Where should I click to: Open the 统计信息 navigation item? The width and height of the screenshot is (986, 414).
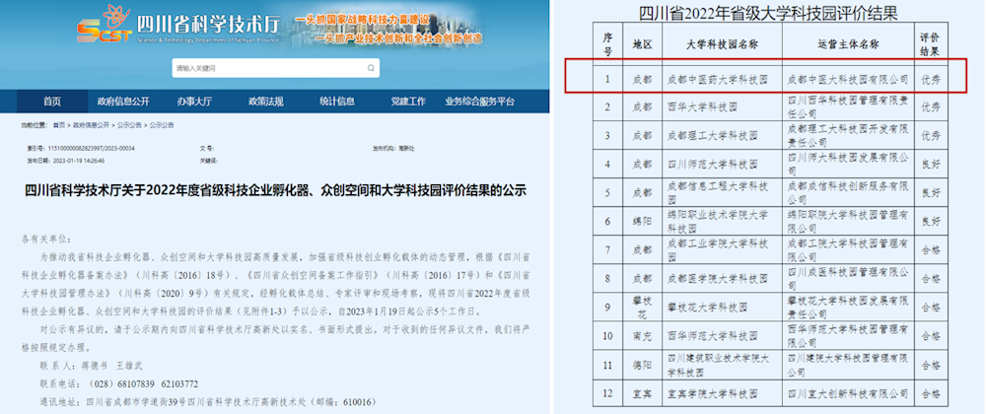337,102
